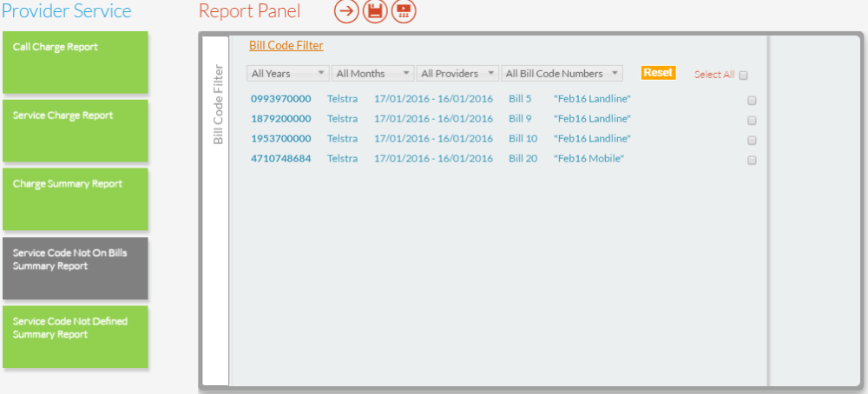Open Service Code Not Defined Summary Report
The image size is (868, 394).
tap(76, 337)
